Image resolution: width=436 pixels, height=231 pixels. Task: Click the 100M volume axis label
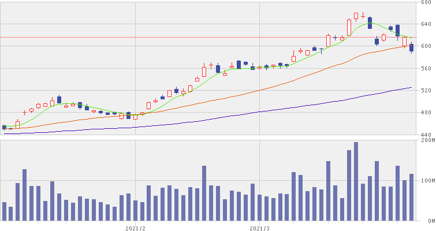point(427,181)
